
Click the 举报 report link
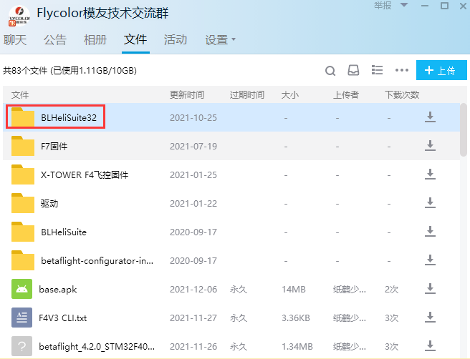click(x=383, y=6)
